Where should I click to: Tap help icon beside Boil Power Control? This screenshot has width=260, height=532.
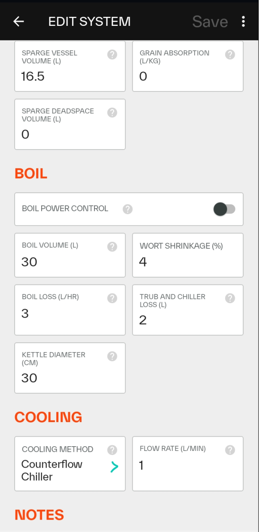coord(127,209)
